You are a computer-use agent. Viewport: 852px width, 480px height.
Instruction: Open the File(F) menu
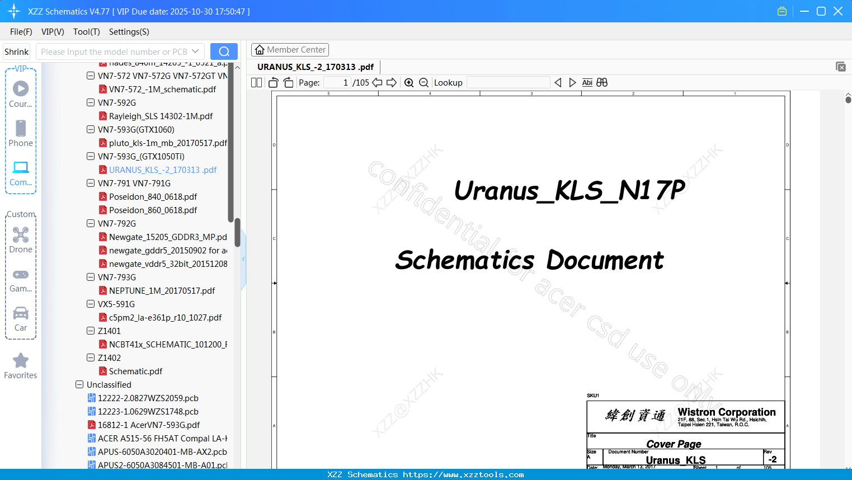[21, 32]
